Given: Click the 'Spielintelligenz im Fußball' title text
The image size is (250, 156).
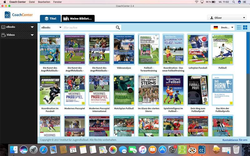Looking at the screenshot, I should tap(173, 110).
